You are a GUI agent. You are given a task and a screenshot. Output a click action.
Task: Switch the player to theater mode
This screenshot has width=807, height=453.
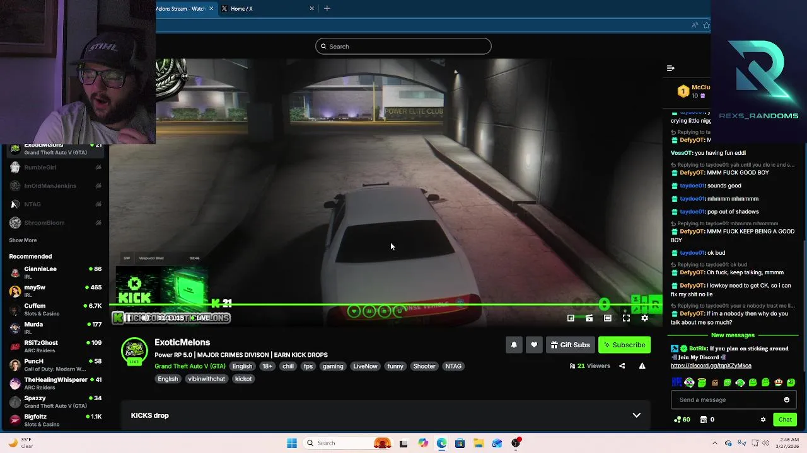(x=608, y=318)
